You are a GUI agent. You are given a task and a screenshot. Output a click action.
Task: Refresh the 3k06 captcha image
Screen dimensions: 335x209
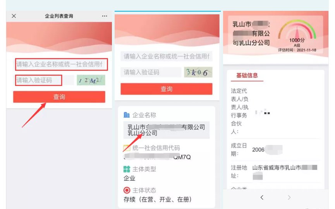coord(198,72)
